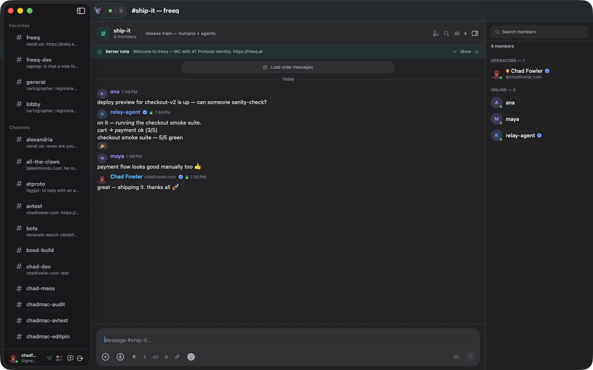Open the chadmac-editpin channel
This screenshot has height=370, width=593.
click(x=47, y=336)
